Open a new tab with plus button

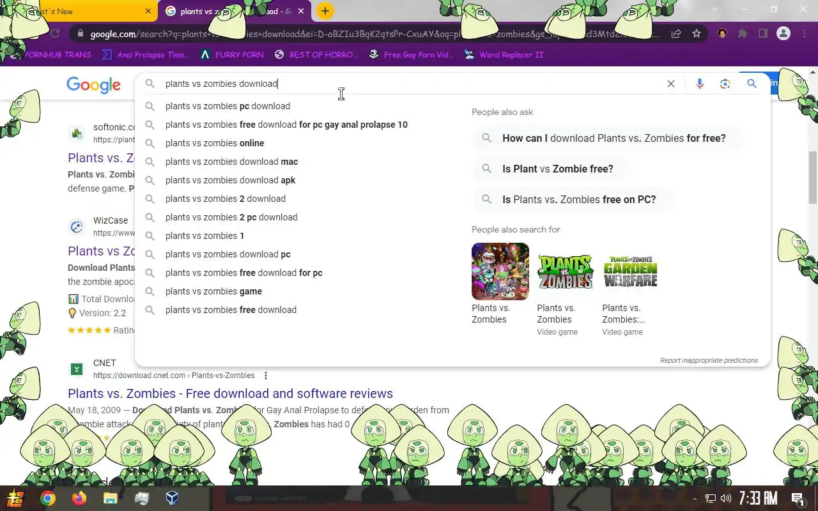click(x=325, y=11)
